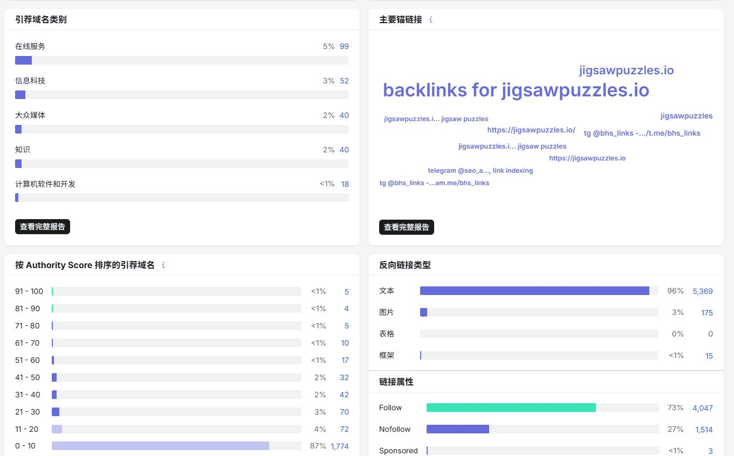
Task: Open the 175 图片 backlinks count
Action: coord(707,313)
